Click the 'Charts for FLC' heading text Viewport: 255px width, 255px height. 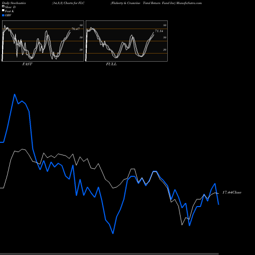point(74,3)
